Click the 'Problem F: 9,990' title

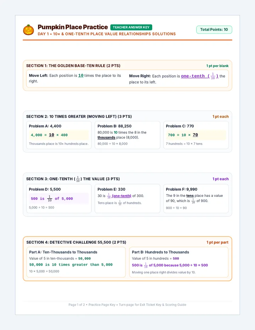[182, 189]
